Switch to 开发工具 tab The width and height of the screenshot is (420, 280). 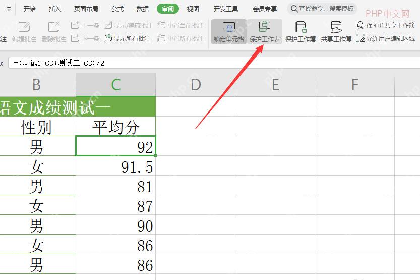[225, 9]
